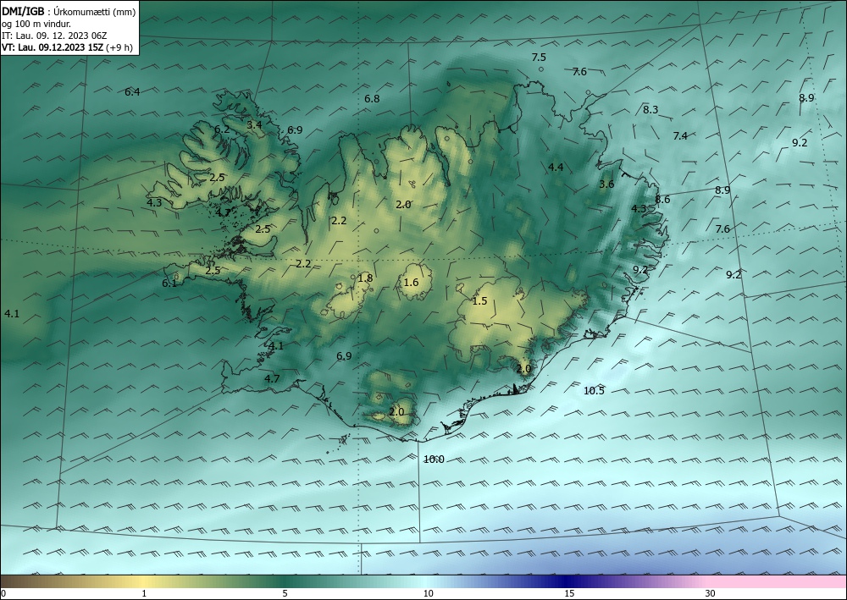Click the 'og 100 m vindur.' legend line

point(36,24)
